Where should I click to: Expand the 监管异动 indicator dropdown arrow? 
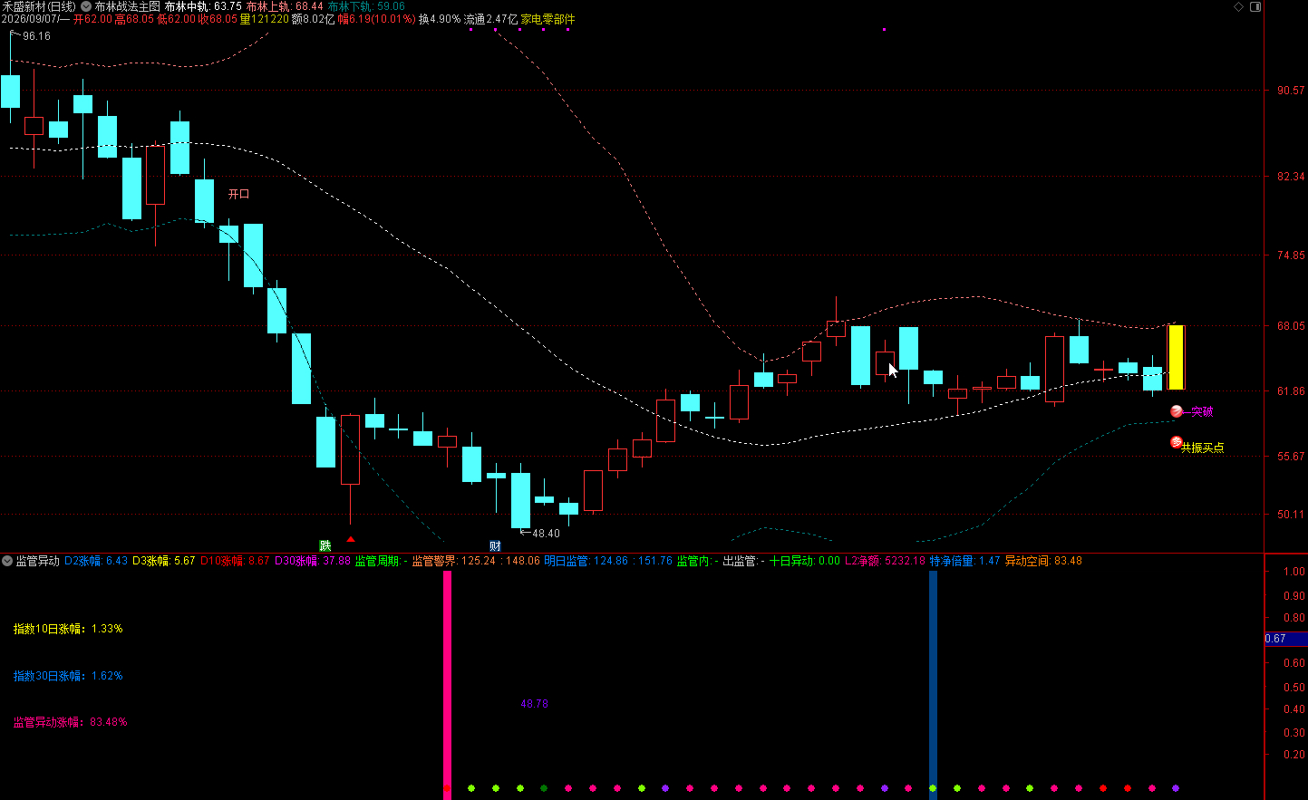pyautogui.click(x=7, y=561)
